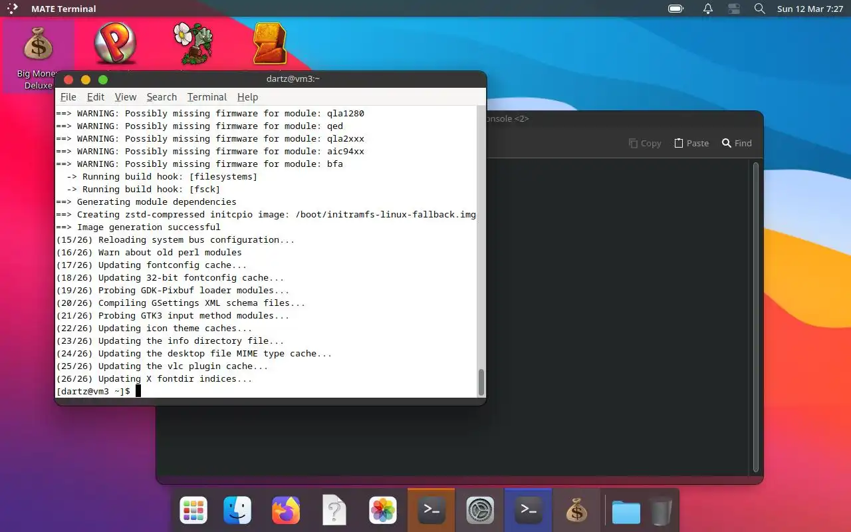Open the Help menu in MATE Terminal
Viewport: 851px width, 532px height.
point(247,97)
